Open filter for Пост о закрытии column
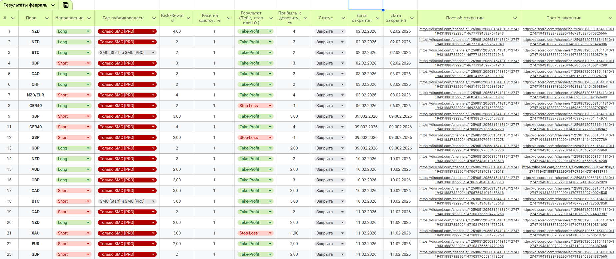 point(610,18)
